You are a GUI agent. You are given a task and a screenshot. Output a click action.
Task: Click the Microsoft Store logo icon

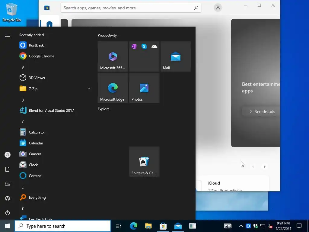pyautogui.click(x=47, y=8)
